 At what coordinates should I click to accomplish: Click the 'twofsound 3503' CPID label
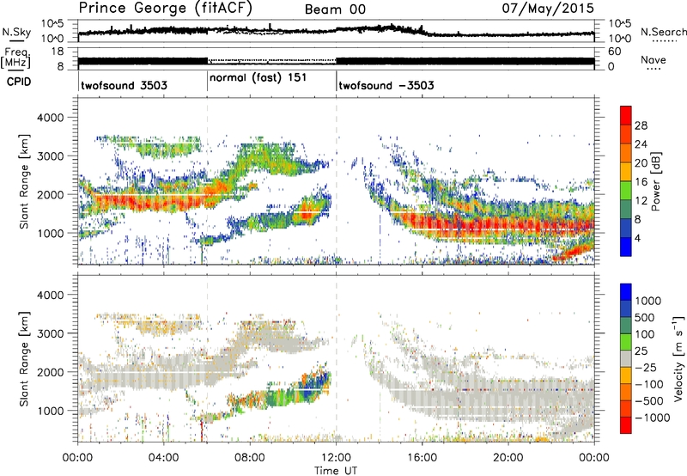(125, 85)
